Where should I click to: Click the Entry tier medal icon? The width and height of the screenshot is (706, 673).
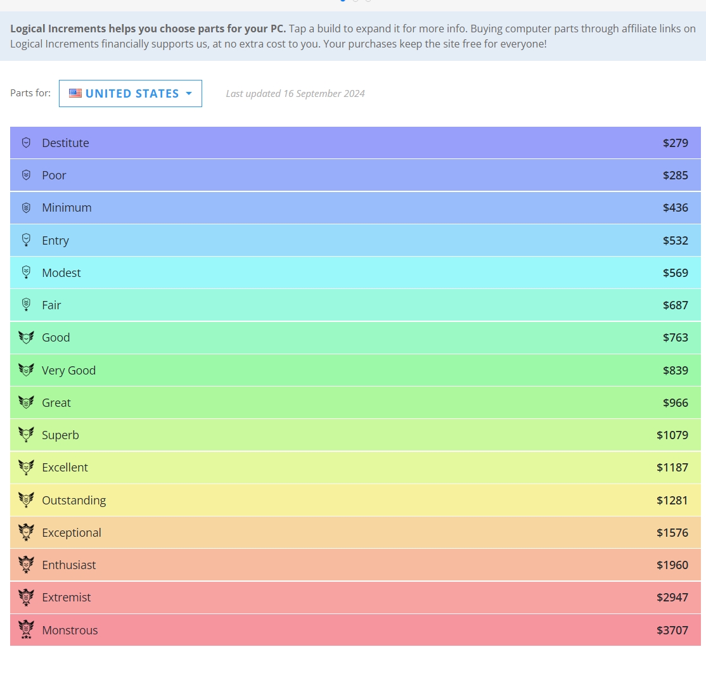26,240
